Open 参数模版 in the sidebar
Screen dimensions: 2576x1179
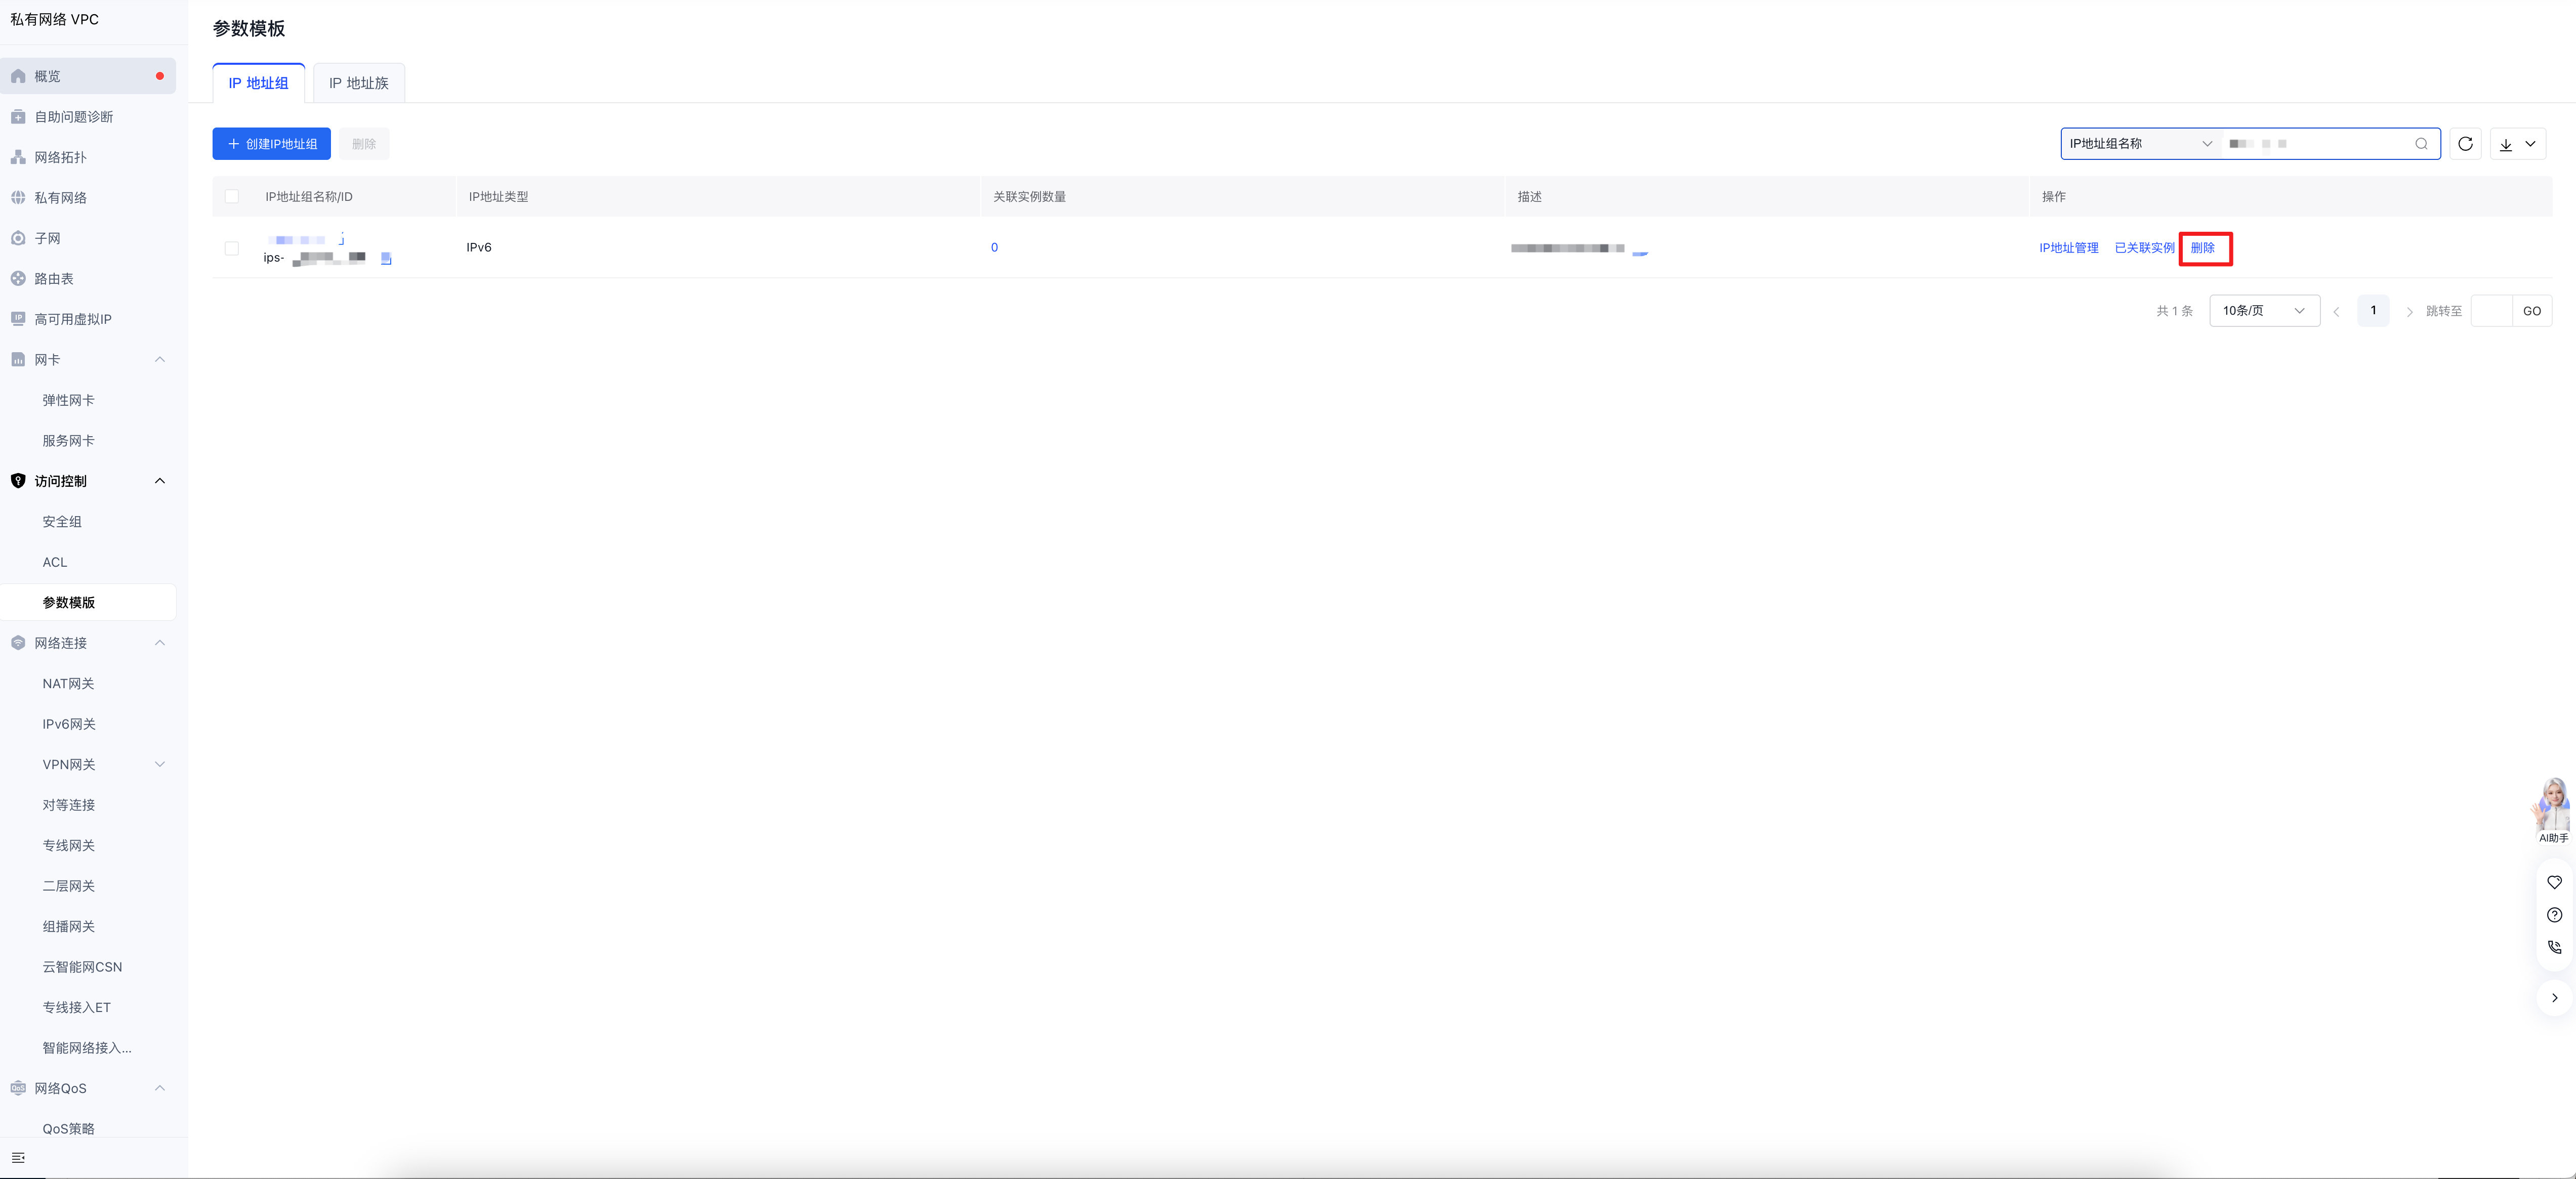tap(69, 603)
